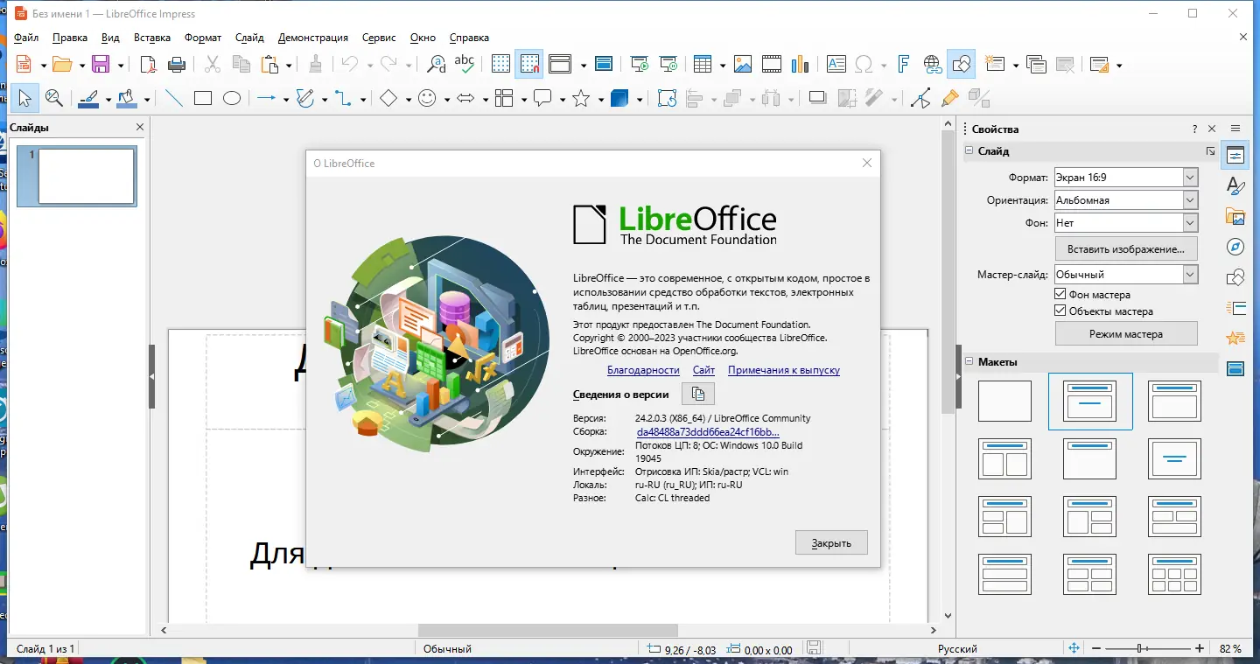This screenshot has width=1260, height=664.
Task: Open the Примечания к выпуску link
Action: (784, 370)
